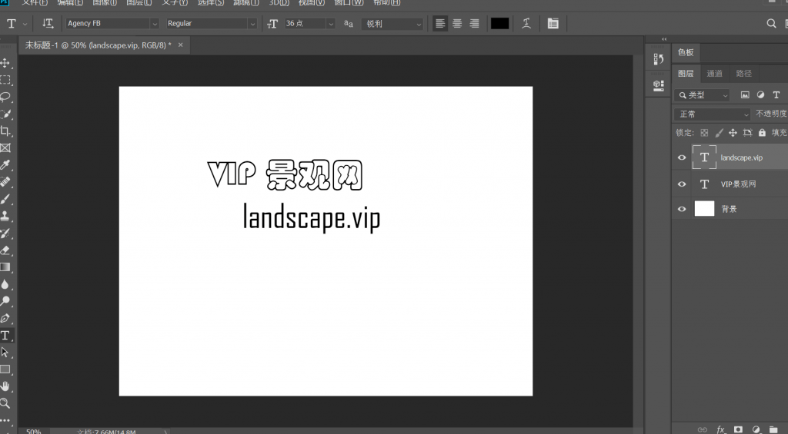Viewport: 788px width, 434px height.
Task: Lock transparent pixels
Action: 704,133
